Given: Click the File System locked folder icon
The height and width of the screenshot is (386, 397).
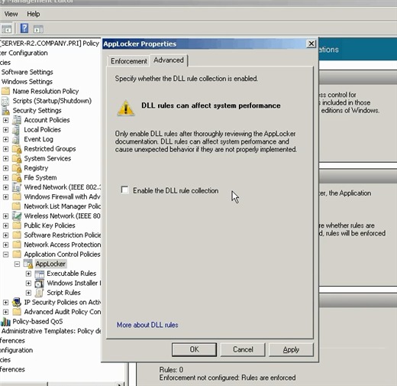Looking at the screenshot, I should click(x=17, y=177).
